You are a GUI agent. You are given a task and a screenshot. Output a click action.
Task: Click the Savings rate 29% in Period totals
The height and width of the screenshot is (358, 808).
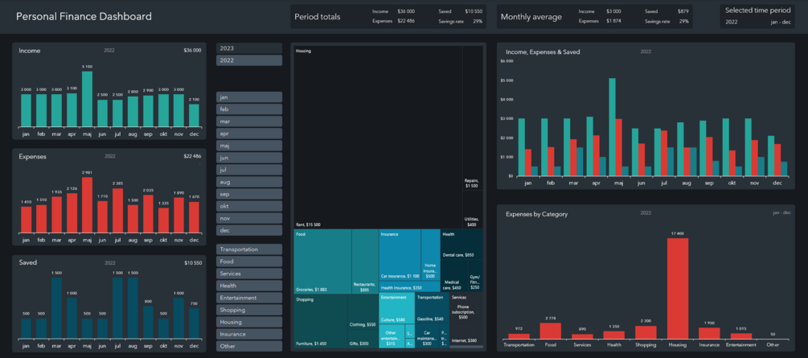(x=460, y=21)
